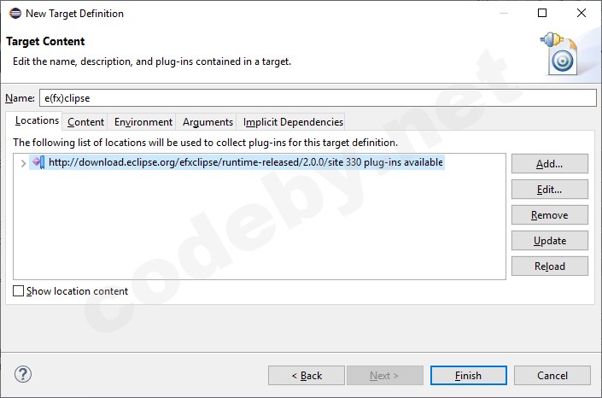Click the target definition wizard banner icon
This screenshot has width=602, height=398.
[x=558, y=51]
